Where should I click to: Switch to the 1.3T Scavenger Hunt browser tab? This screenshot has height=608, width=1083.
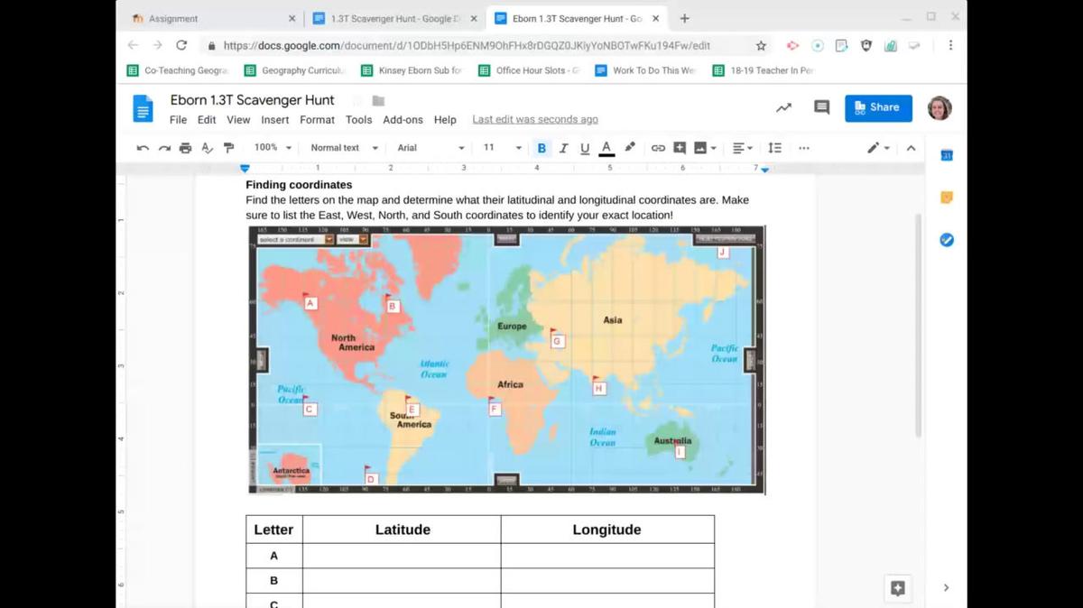[x=394, y=18]
